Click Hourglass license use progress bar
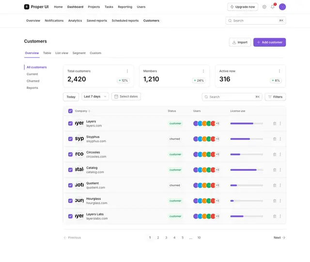This screenshot has width=310, height=262. click(x=247, y=201)
